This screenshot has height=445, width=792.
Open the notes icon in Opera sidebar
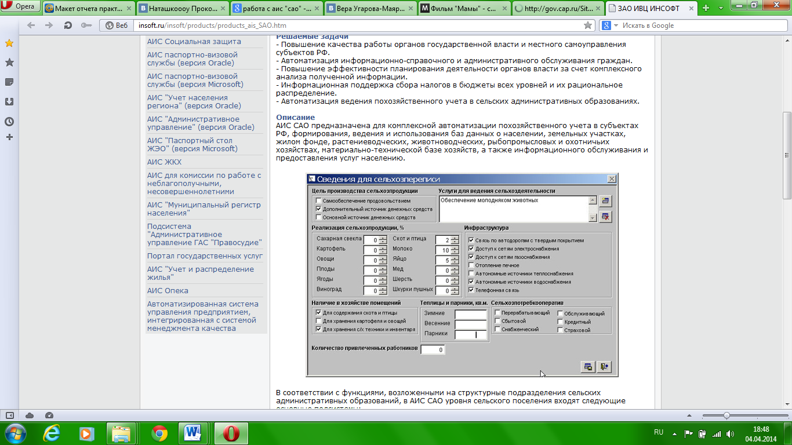[x=9, y=82]
